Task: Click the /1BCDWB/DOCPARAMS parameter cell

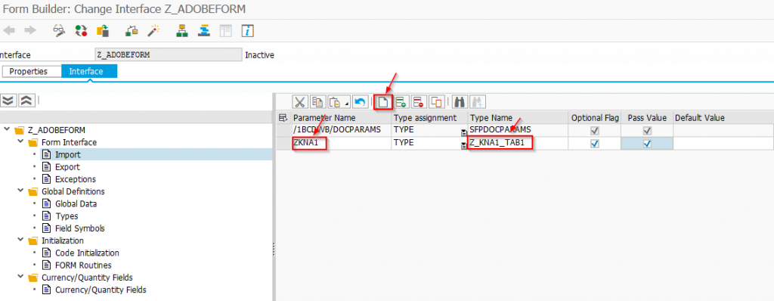Action: pos(342,131)
